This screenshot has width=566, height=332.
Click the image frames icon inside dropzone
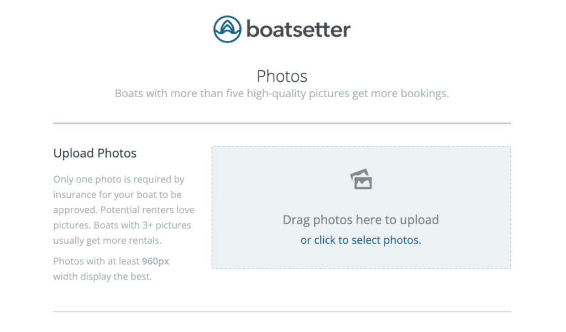pyautogui.click(x=361, y=178)
